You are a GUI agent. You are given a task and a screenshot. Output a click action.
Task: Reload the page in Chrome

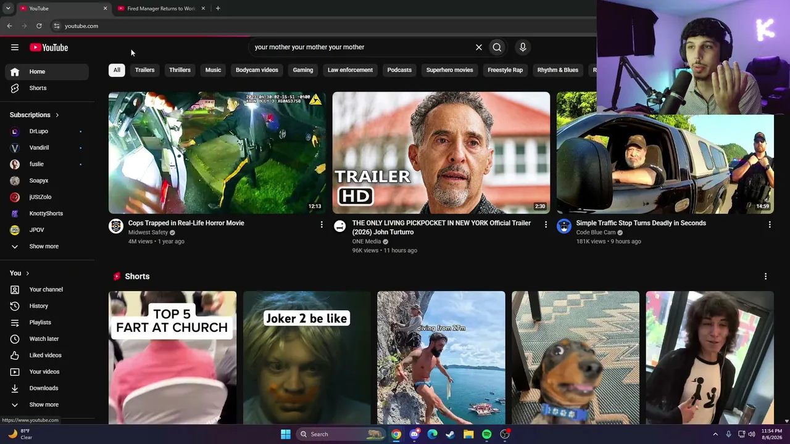(39, 26)
